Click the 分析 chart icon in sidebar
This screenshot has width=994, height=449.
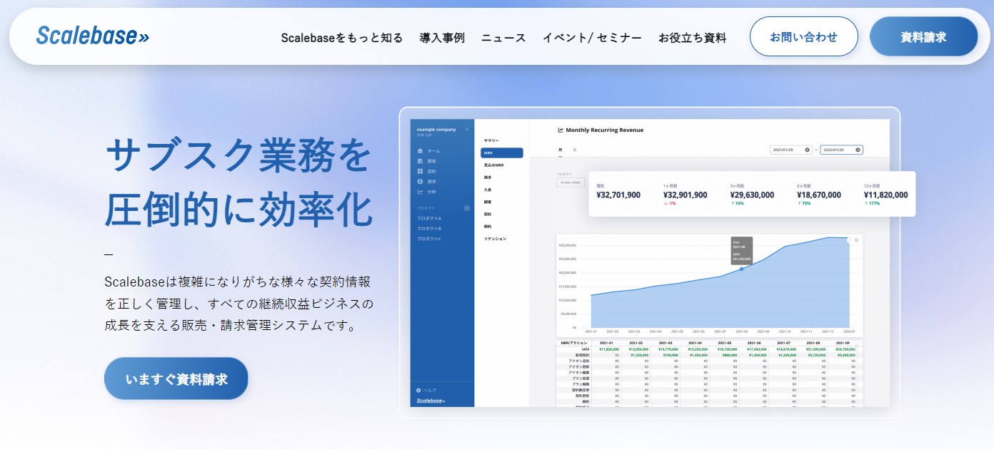click(421, 192)
